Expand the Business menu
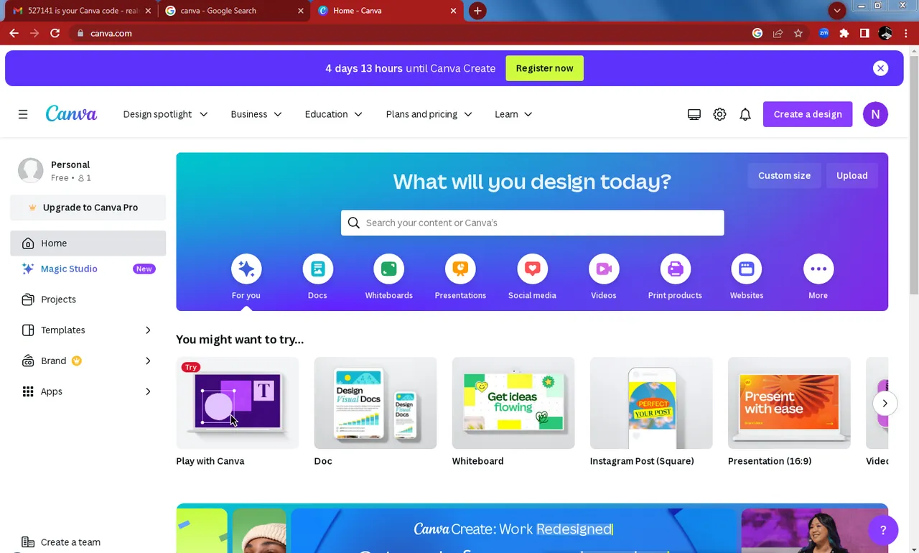Screen dimensions: 919x553 click(x=256, y=114)
